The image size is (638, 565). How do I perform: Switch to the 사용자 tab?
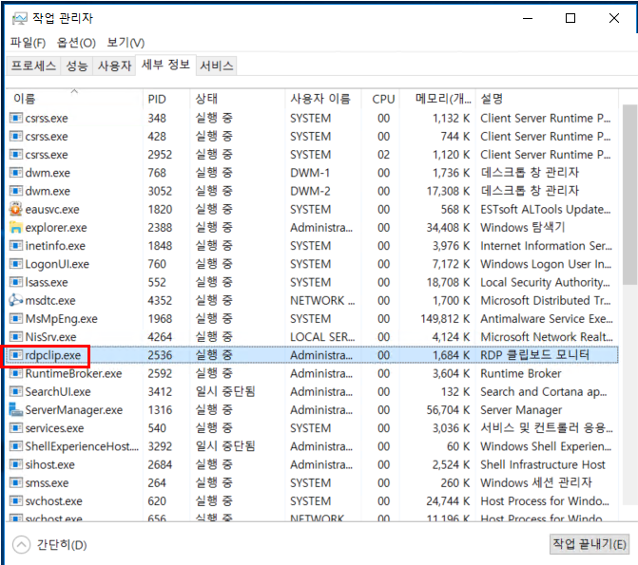tap(114, 66)
